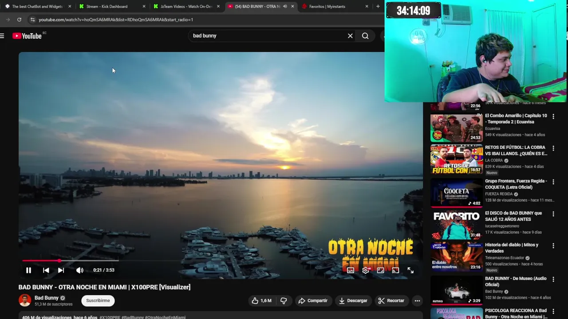Open RETOS DE FÚTBOL LA COBRA thumbnail
The height and width of the screenshot is (319, 568).
(456, 159)
